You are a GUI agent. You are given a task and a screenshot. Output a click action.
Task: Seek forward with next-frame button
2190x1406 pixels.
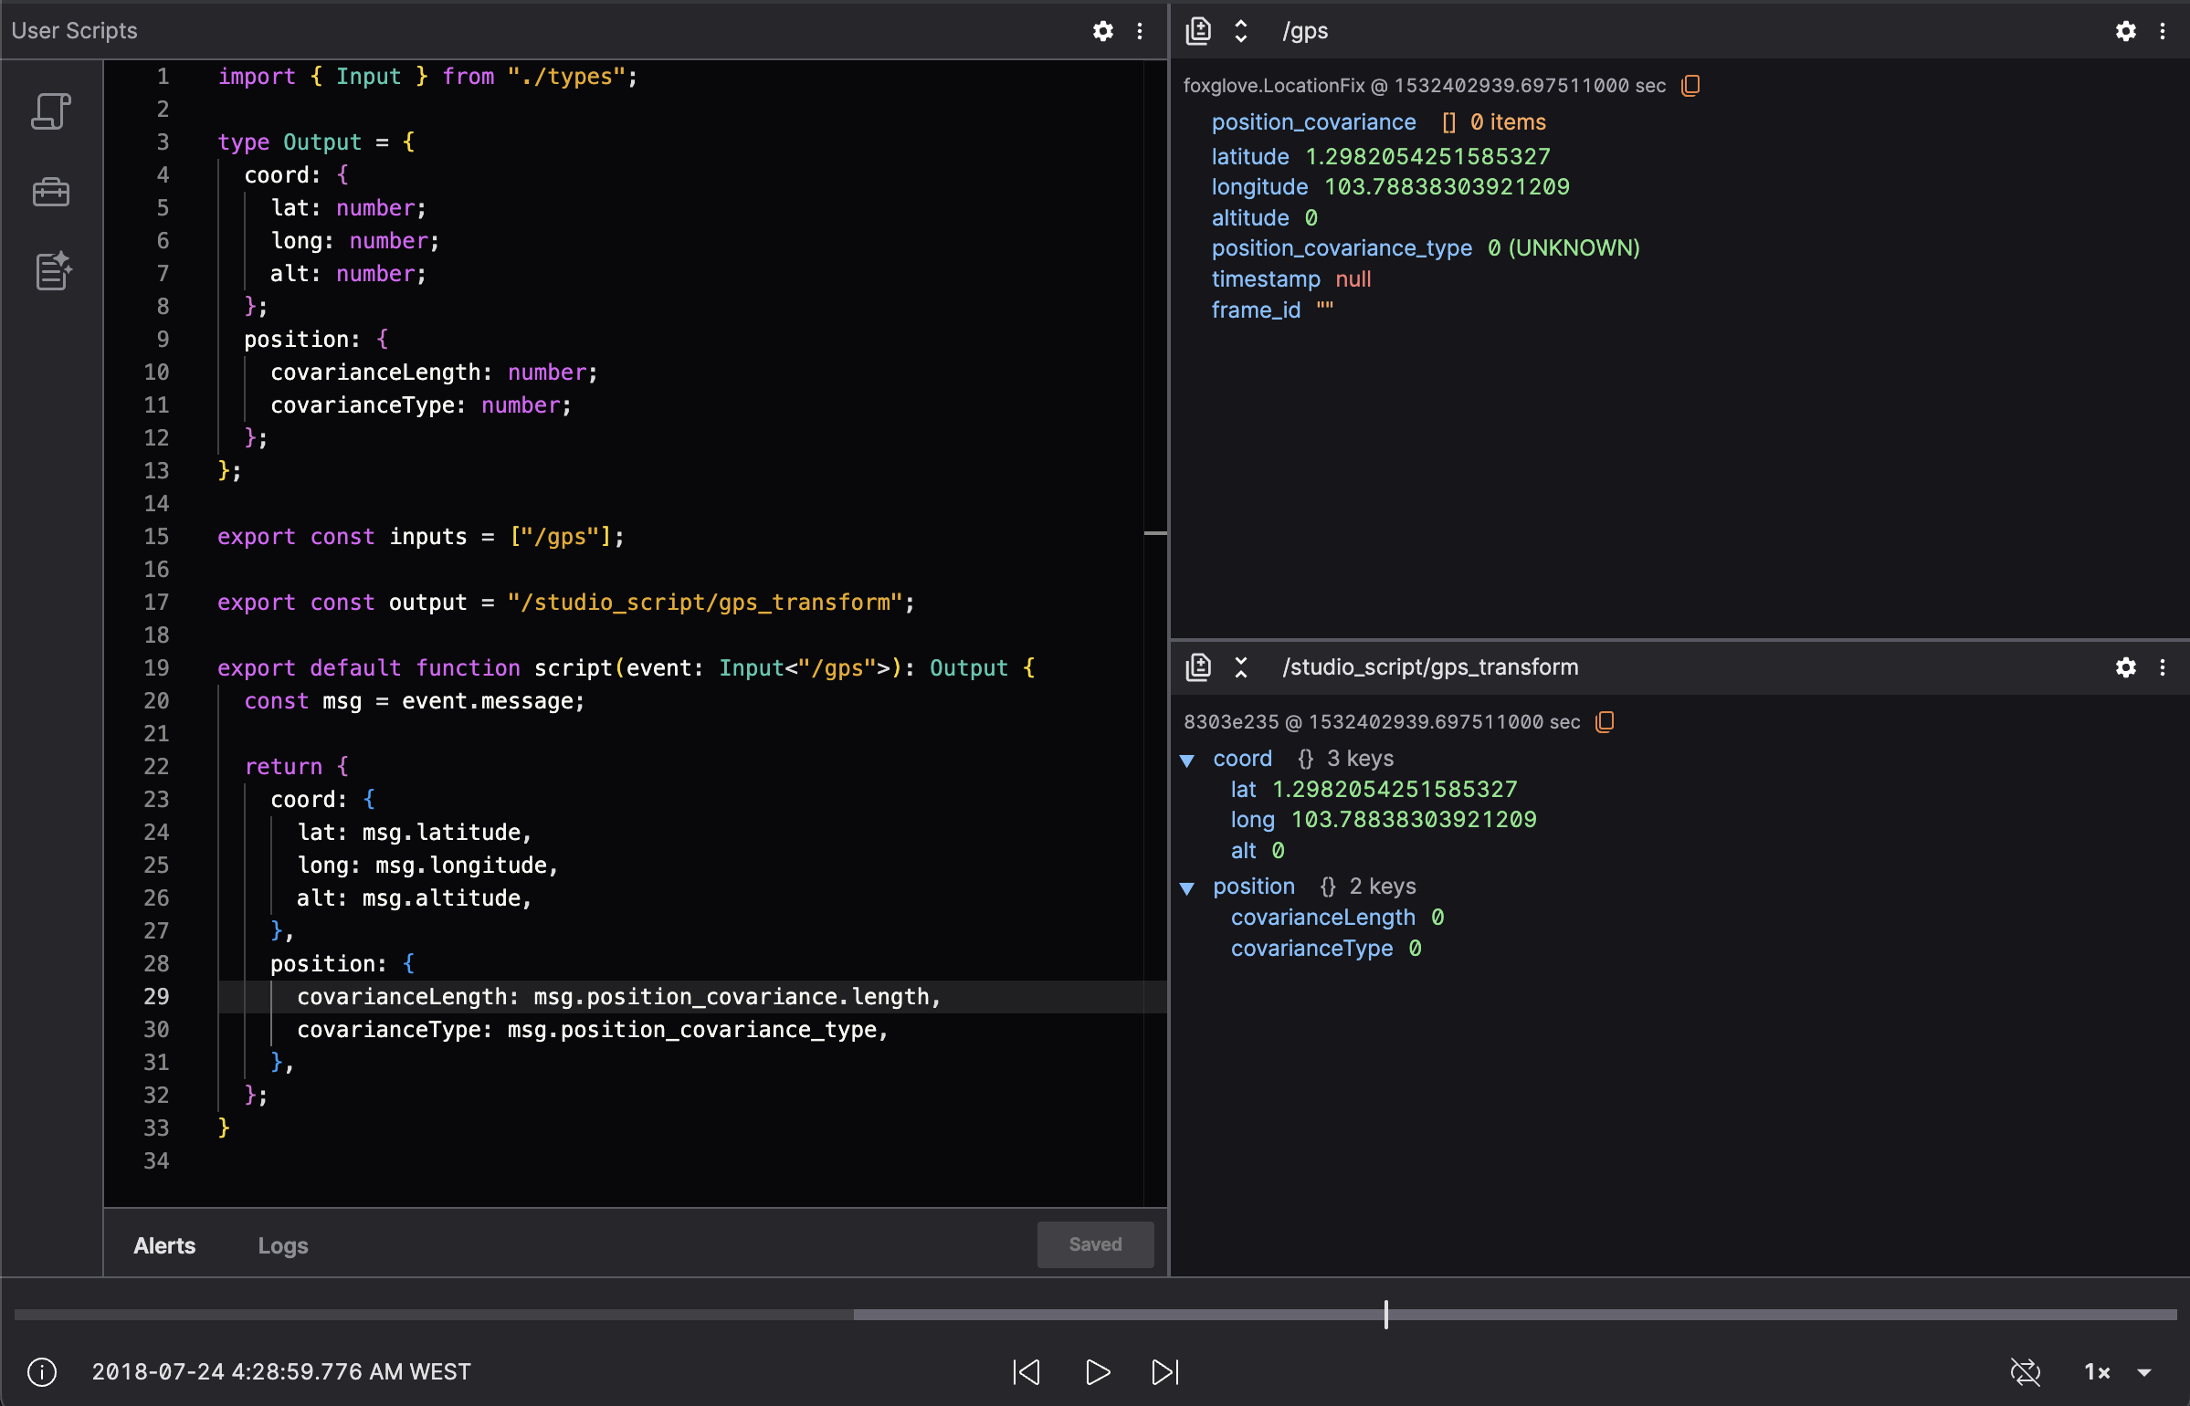click(x=1165, y=1371)
